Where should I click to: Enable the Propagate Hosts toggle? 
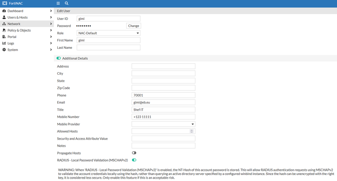[x=134, y=153]
